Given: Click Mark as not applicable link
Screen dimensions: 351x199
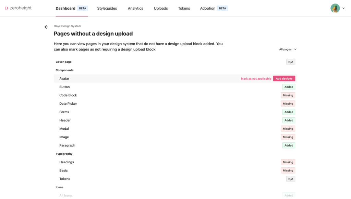Looking at the screenshot, I should coord(256,79).
